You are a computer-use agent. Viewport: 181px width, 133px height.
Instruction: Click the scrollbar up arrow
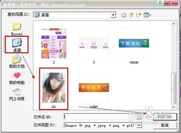[x=174, y=24]
